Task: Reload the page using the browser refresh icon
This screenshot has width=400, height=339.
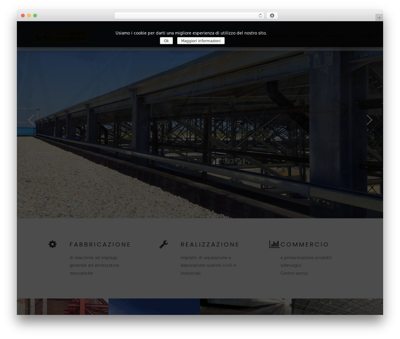Action: (x=260, y=16)
